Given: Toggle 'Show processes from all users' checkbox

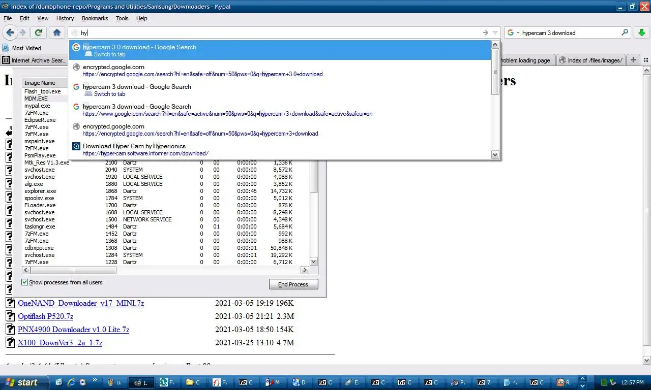Looking at the screenshot, I should coord(24,282).
